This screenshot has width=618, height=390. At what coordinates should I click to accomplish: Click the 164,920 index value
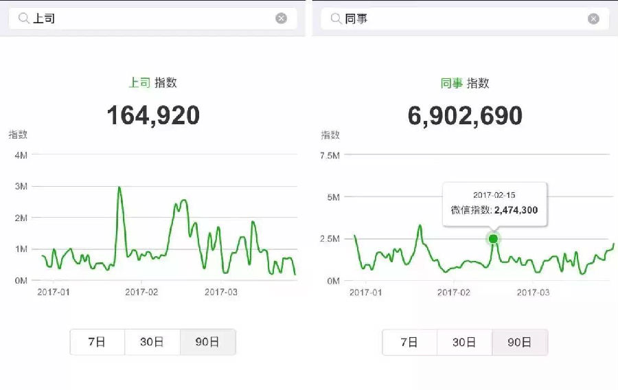pyautogui.click(x=152, y=115)
